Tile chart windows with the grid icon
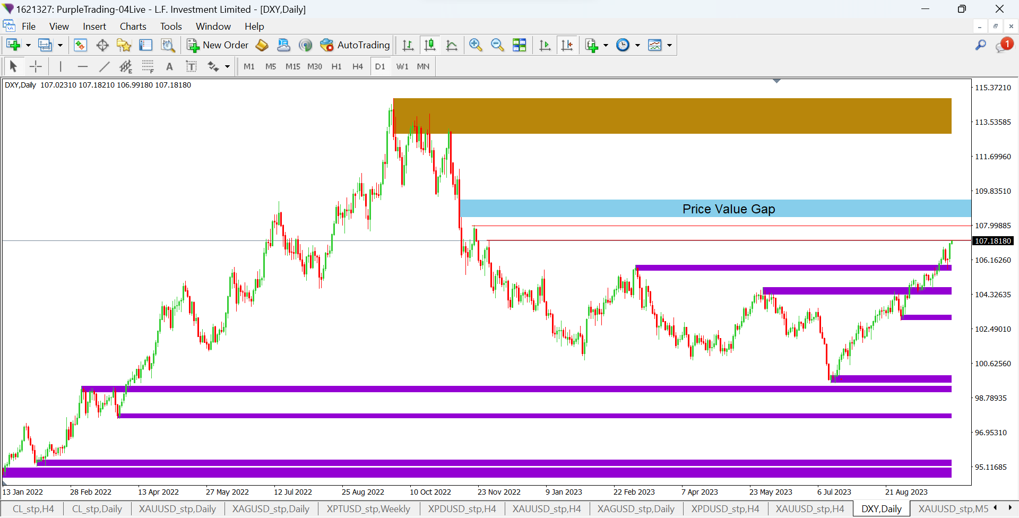1019x518 pixels. point(519,45)
